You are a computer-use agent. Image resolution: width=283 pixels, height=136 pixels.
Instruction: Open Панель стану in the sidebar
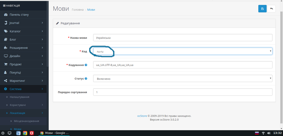pos(23,15)
